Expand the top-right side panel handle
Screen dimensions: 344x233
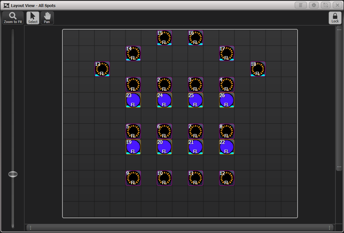tap(339, 29)
